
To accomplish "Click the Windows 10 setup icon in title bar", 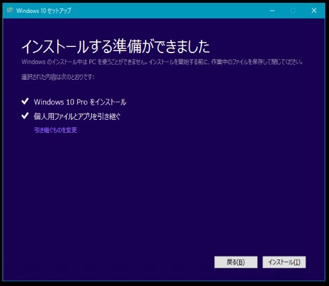I will (x=10, y=10).
